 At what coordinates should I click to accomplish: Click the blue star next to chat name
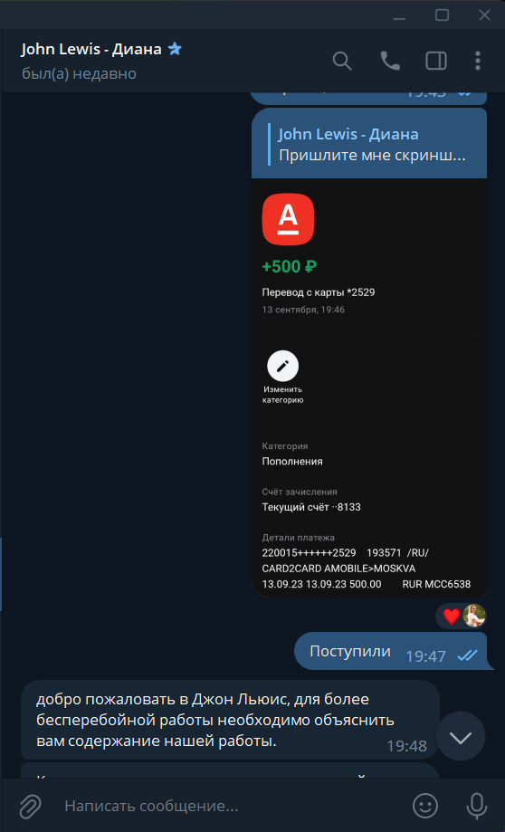tap(175, 50)
